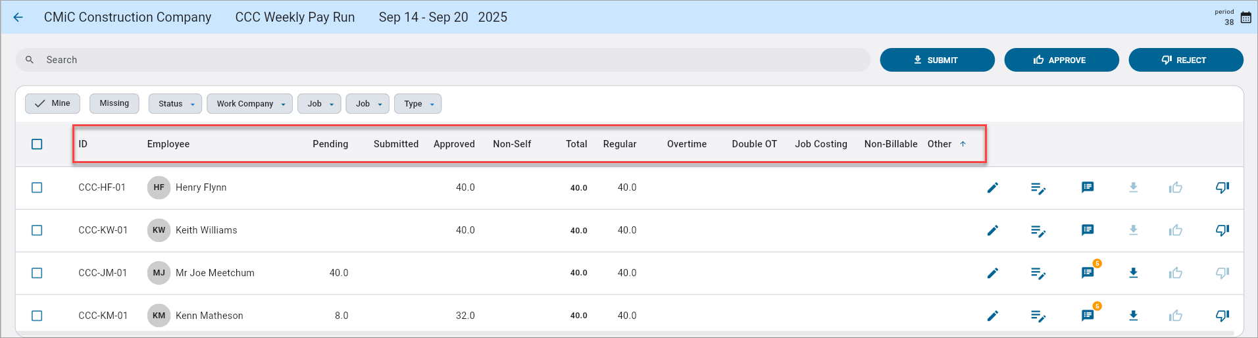Viewport: 1258px width, 338px height.
Task: Open comments icon for Mr Joe Meetchum
Action: 1088,273
